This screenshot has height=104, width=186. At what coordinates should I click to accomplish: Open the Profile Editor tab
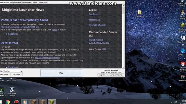click(x=43, y=3)
